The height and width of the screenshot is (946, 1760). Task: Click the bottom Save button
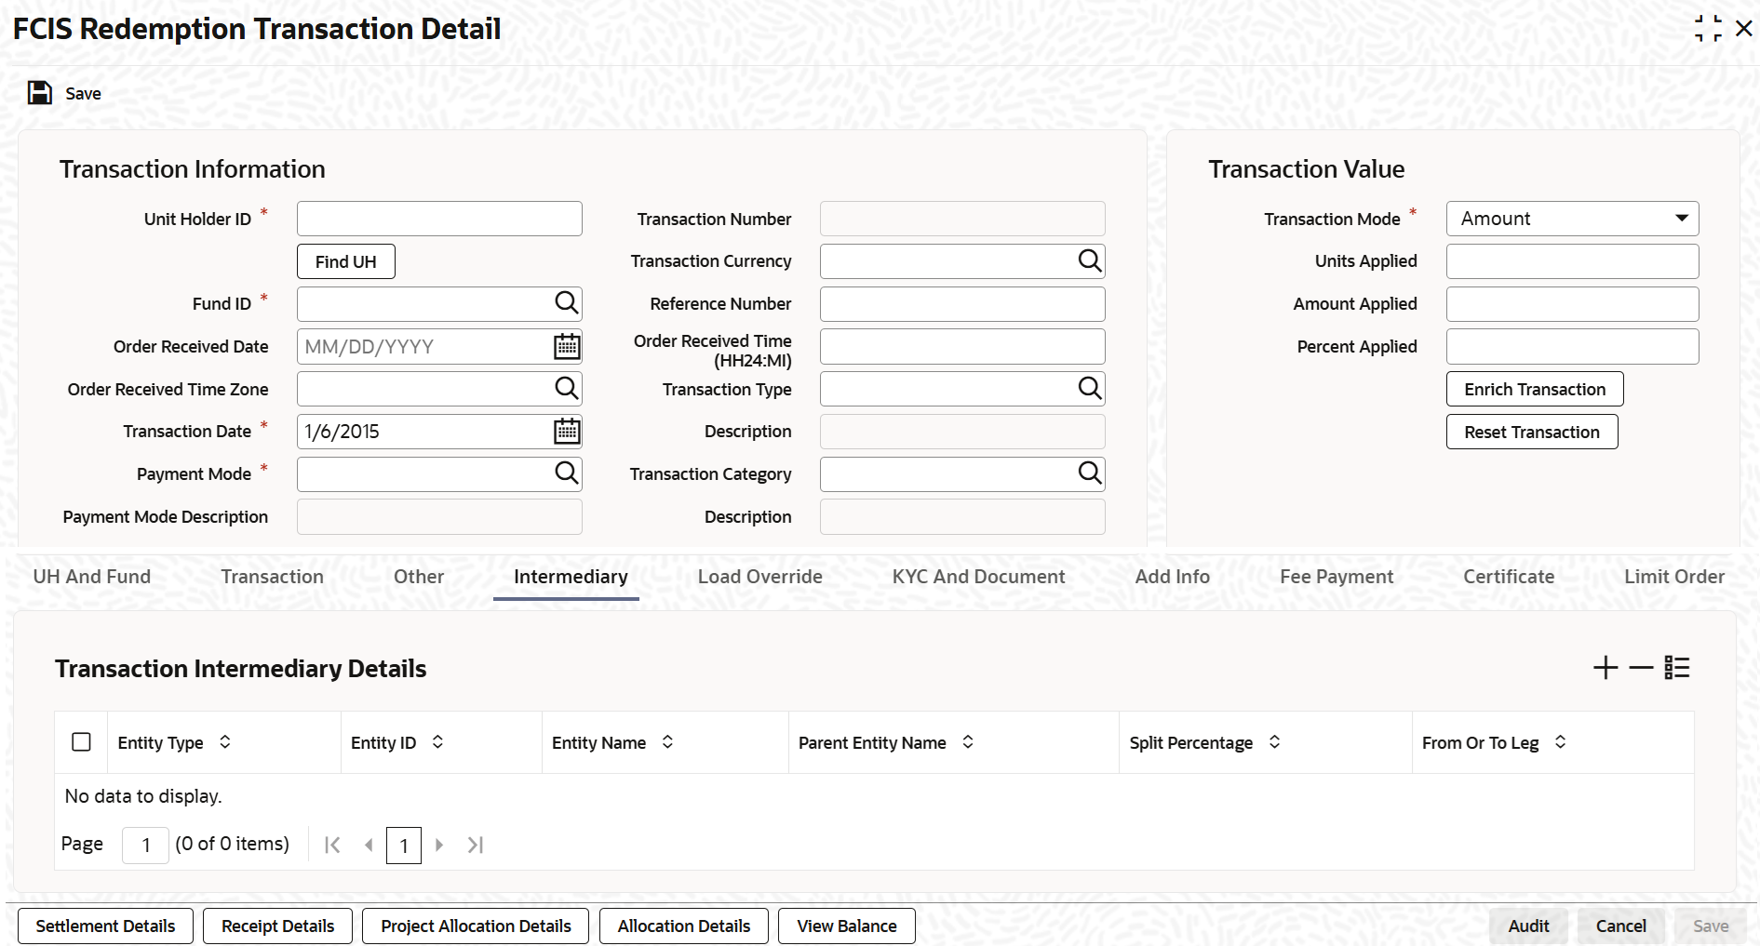point(1711,926)
